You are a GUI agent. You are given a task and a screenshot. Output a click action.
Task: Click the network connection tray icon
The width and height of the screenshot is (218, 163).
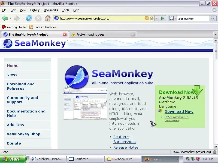point(193,159)
